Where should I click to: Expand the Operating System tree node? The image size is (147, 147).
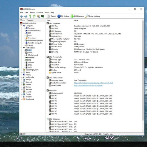pyautogui.click(x=21, y=70)
